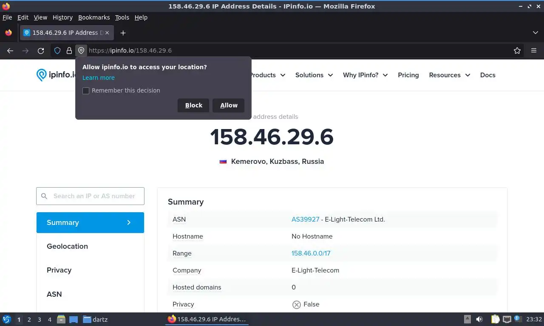Open a new tab with plus icon

123,33
